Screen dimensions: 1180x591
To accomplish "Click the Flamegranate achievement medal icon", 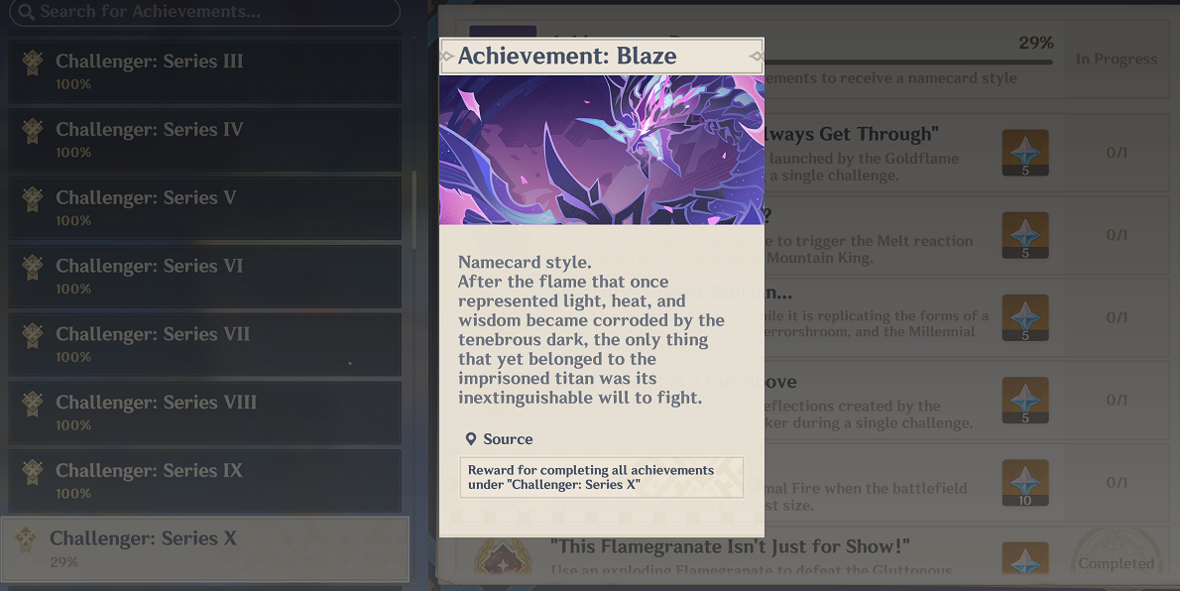I will click(x=502, y=559).
